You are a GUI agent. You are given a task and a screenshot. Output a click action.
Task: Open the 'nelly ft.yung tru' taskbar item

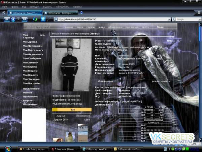point(33,149)
